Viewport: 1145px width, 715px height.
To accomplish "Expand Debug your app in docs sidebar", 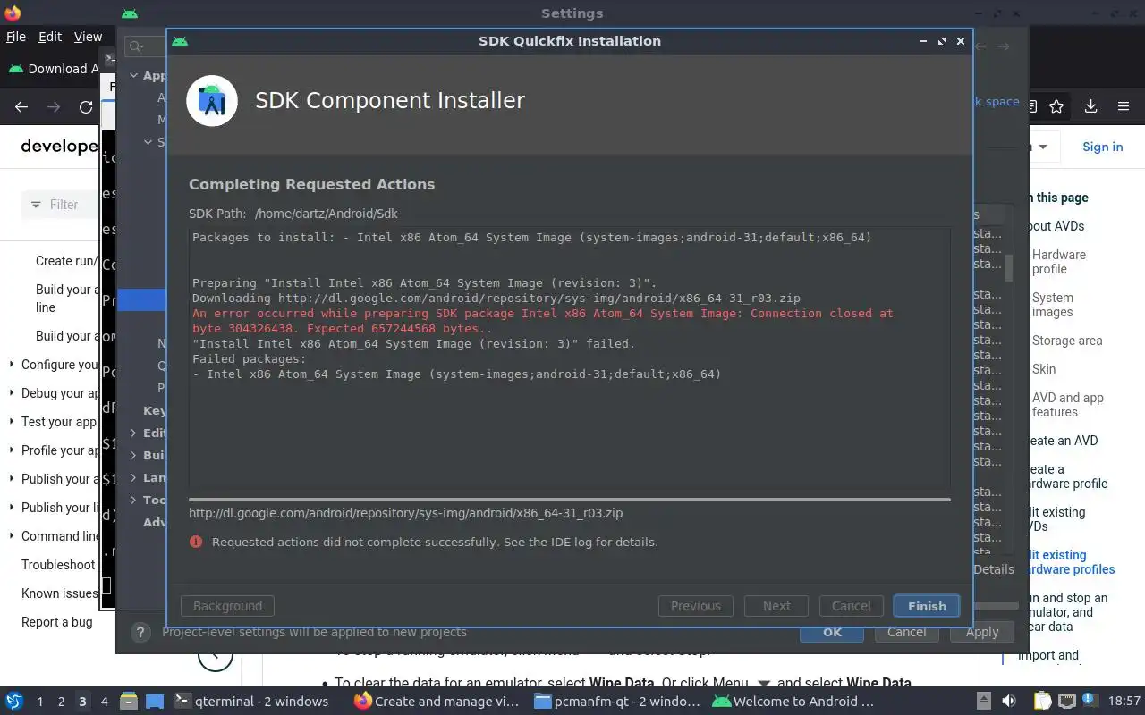I will click(12, 393).
